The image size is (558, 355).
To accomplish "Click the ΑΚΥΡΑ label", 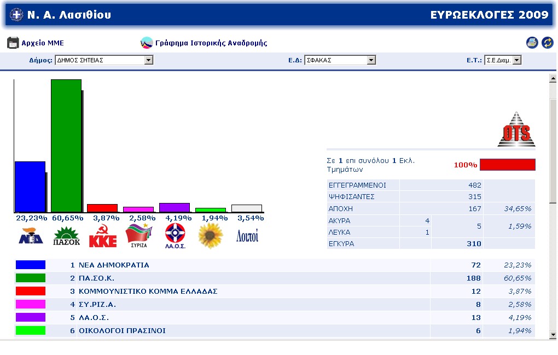I will 340,221.
